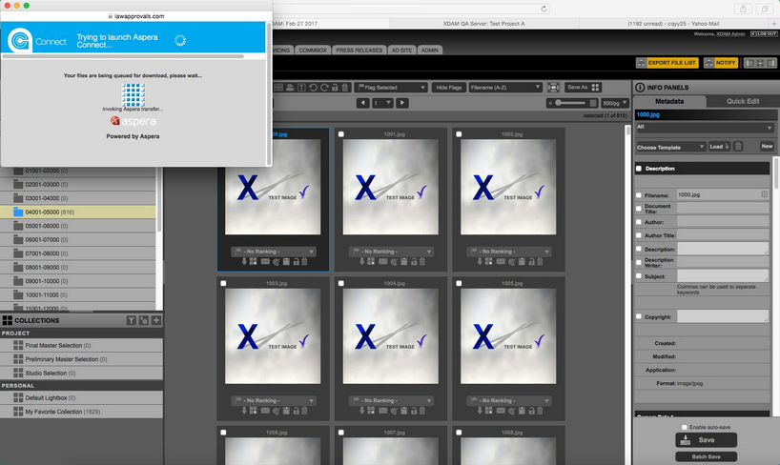Screen dimensions: 780x465
Task: Click the Export File List button
Action: pos(671,63)
